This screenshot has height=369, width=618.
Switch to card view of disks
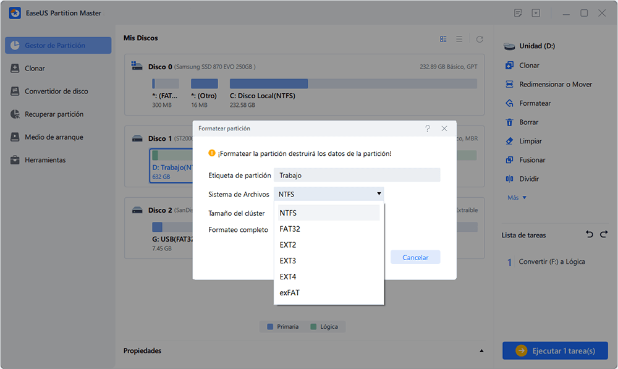pyautogui.click(x=443, y=39)
